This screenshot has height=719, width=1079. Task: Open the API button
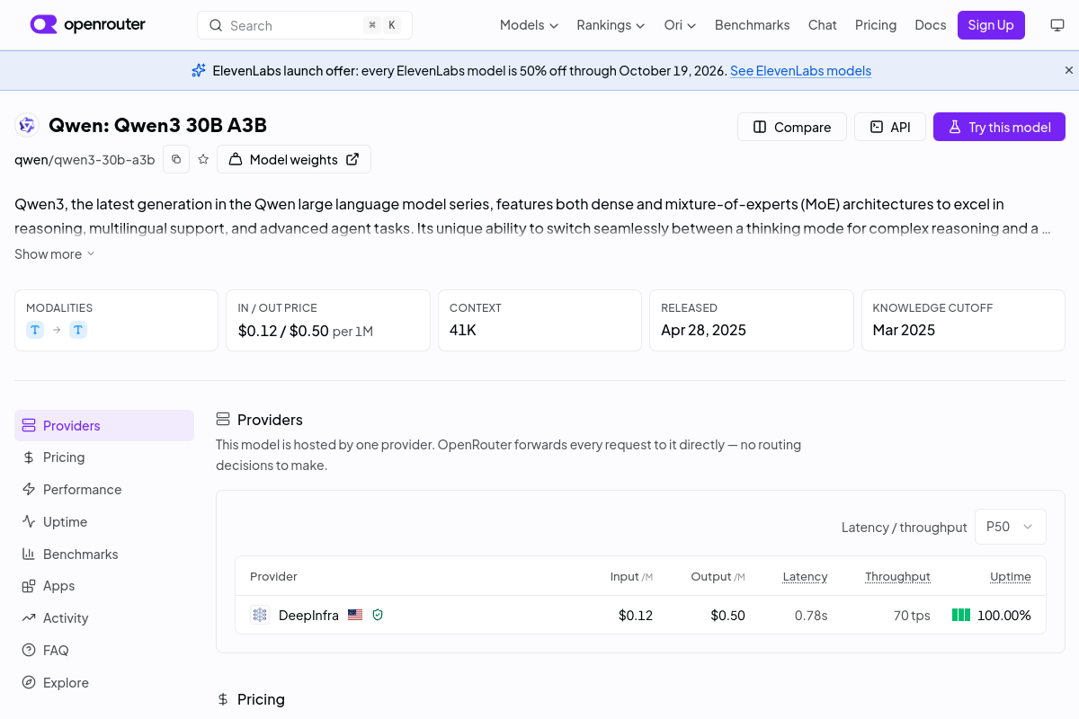pos(890,127)
